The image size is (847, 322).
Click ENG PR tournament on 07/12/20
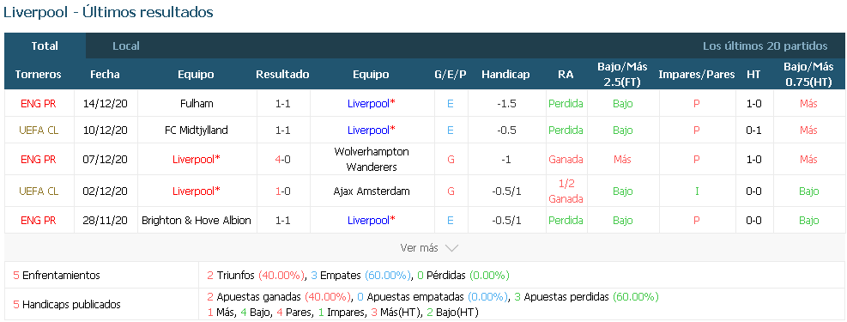tap(39, 160)
